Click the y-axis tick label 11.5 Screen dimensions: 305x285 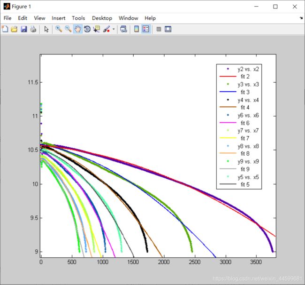pyautogui.click(x=33, y=82)
